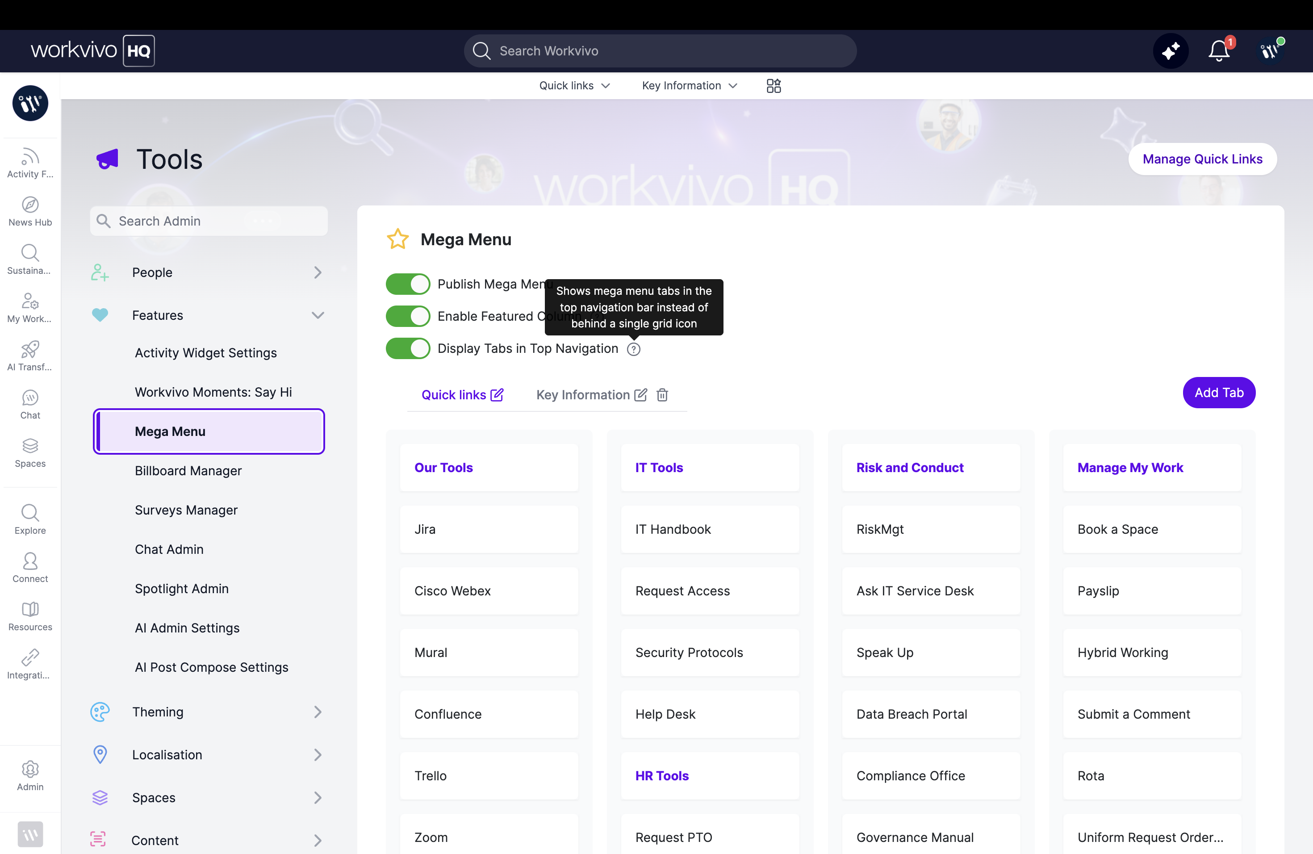This screenshot has width=1313, height=854.
Task: Focus the Search Admin field
Action: coord(209,221)
